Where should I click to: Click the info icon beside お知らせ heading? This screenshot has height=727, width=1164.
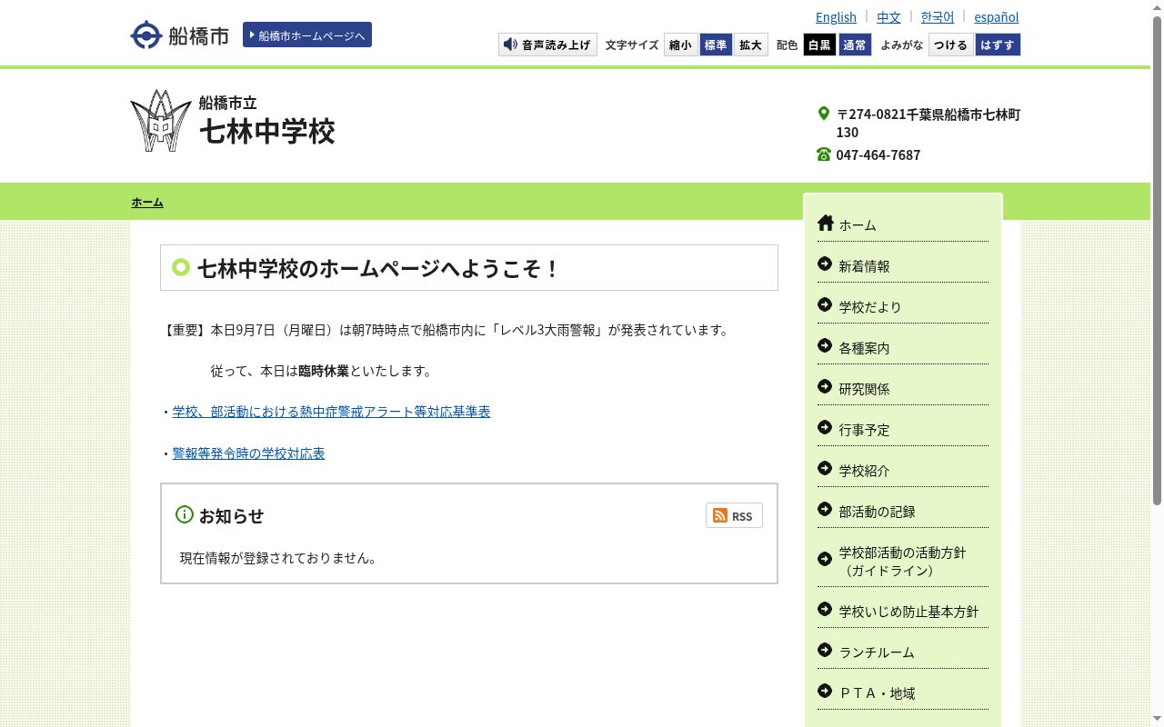[x=185, y=514]
